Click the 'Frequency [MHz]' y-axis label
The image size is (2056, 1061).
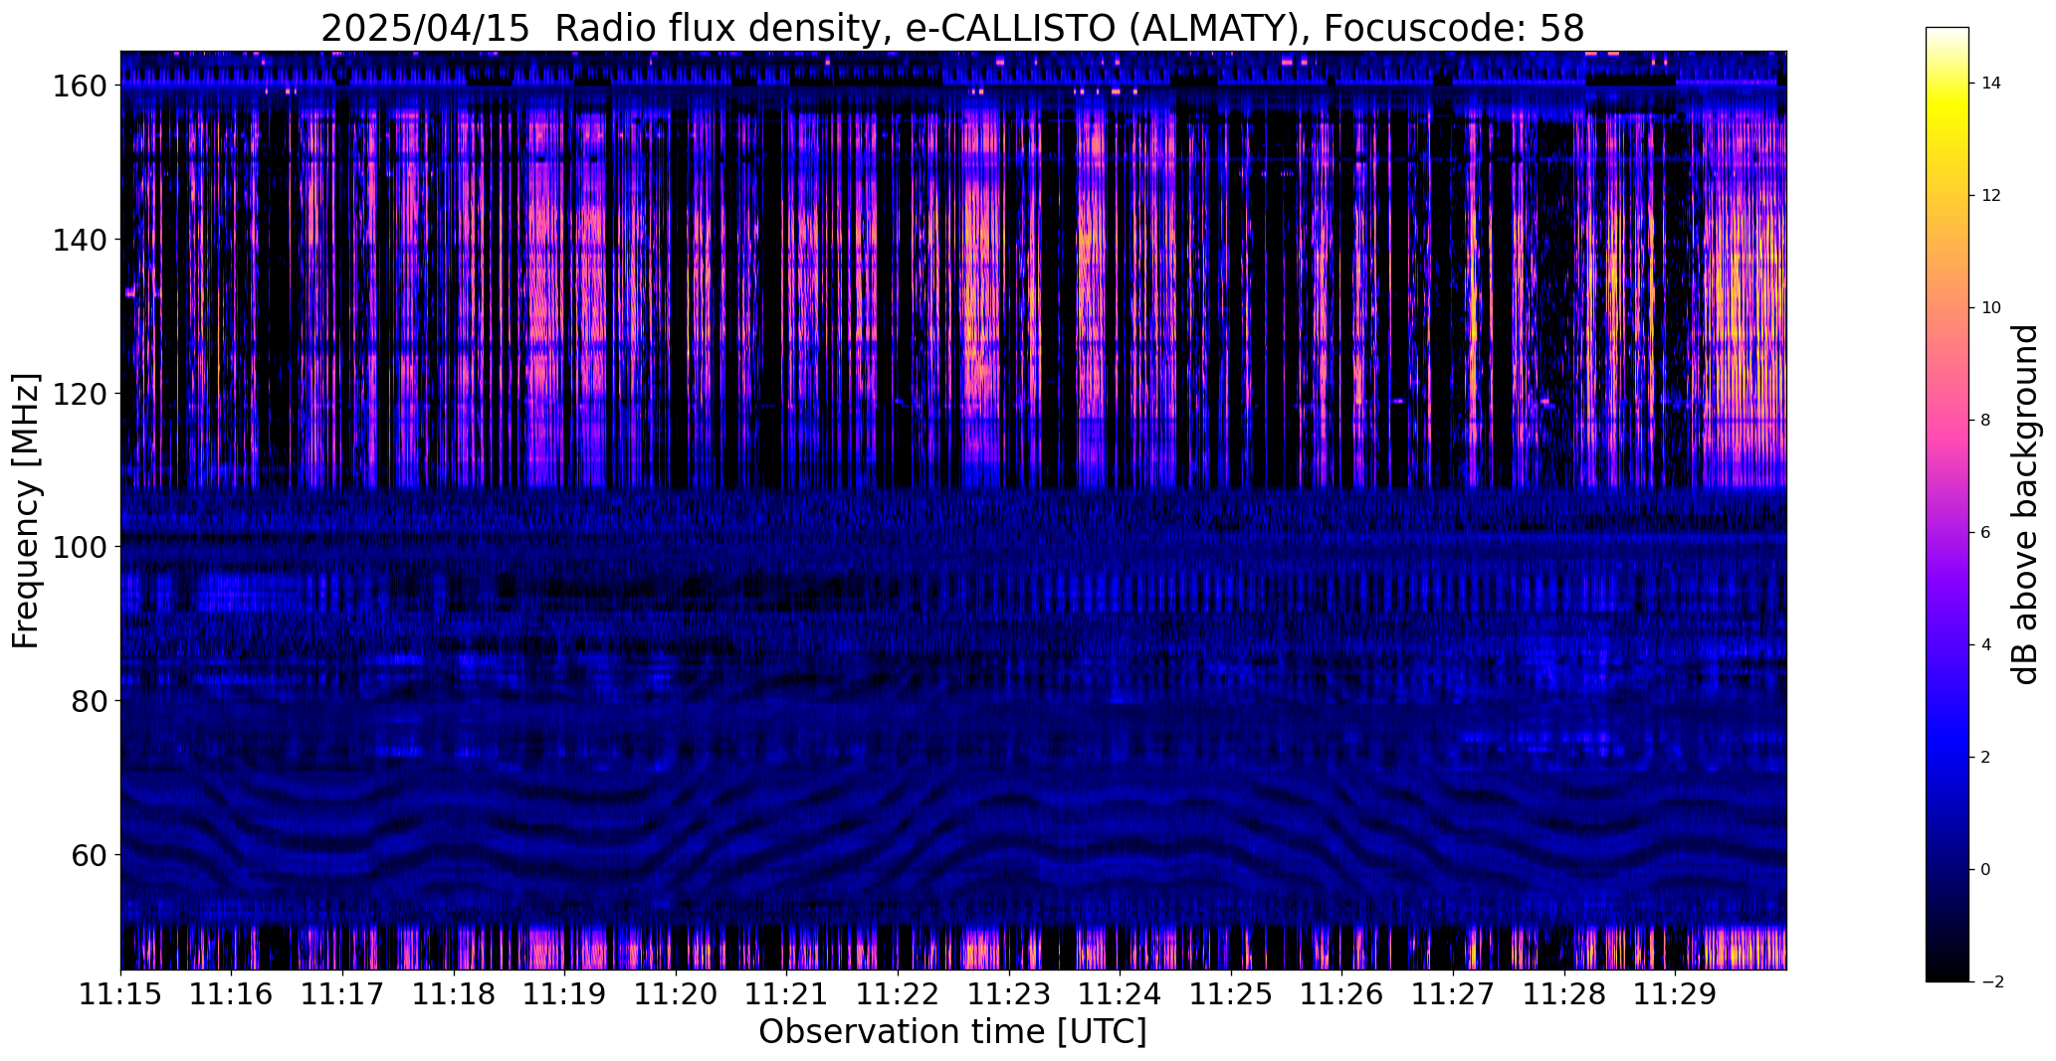click(x=26, y=510)
